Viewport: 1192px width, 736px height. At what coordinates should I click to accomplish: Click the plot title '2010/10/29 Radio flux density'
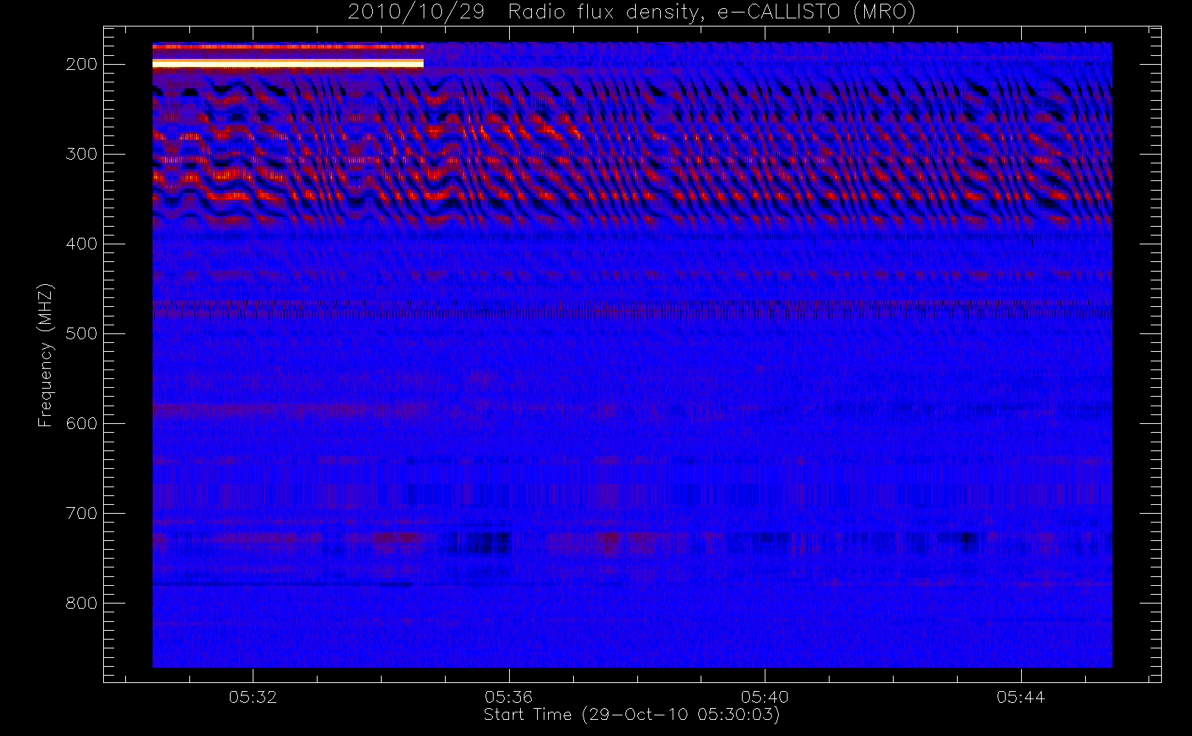631,13
